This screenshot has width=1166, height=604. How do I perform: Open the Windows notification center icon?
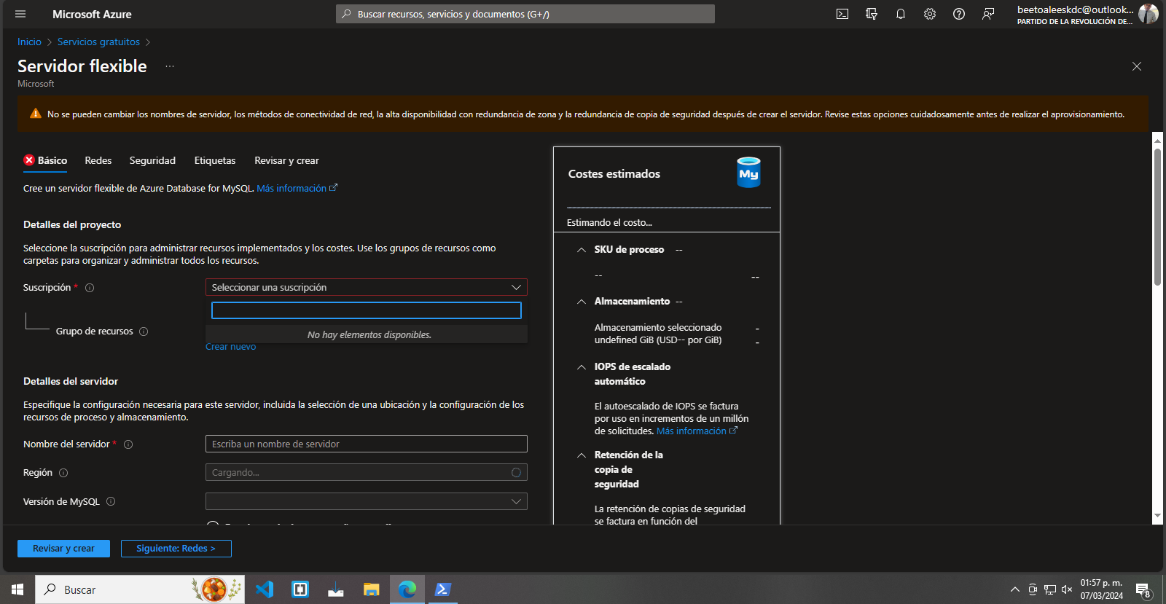click(1143, 590)
